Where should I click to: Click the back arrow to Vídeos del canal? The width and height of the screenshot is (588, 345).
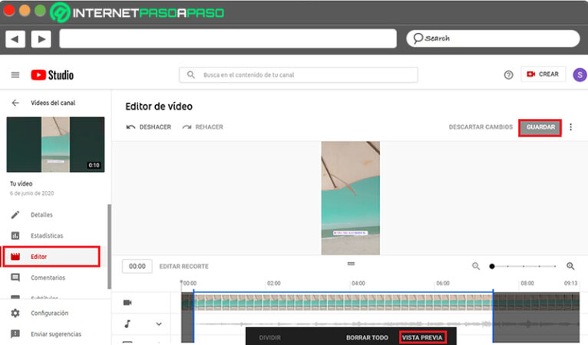tap(15, 103)
